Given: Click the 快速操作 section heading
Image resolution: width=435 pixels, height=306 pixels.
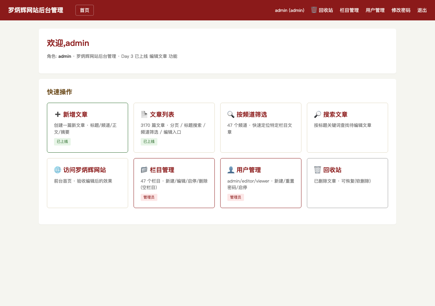Looking at the screenshot, I should 59,92.
